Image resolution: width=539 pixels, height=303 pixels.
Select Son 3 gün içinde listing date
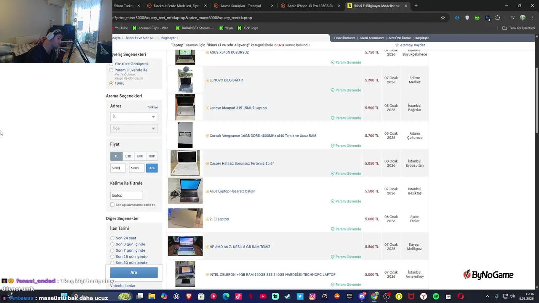point(112,245)
